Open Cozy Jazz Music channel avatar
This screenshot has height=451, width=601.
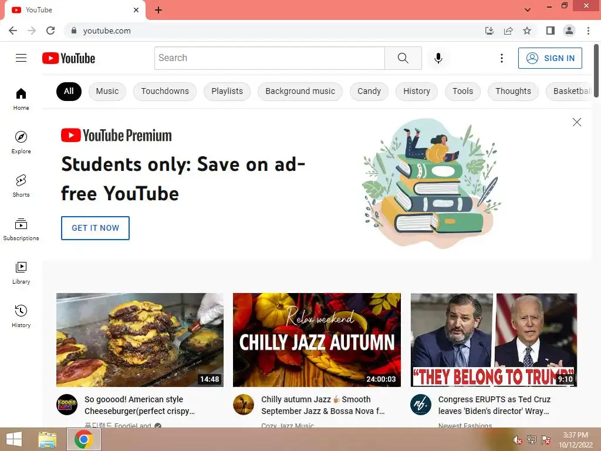point(244,405)
